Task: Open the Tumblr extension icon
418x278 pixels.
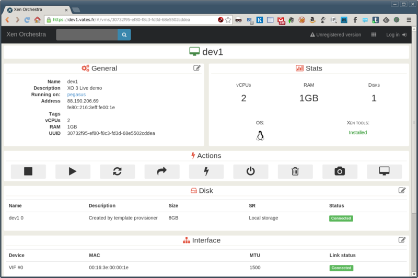Action: pyautogui.click(x=375, y=20)
